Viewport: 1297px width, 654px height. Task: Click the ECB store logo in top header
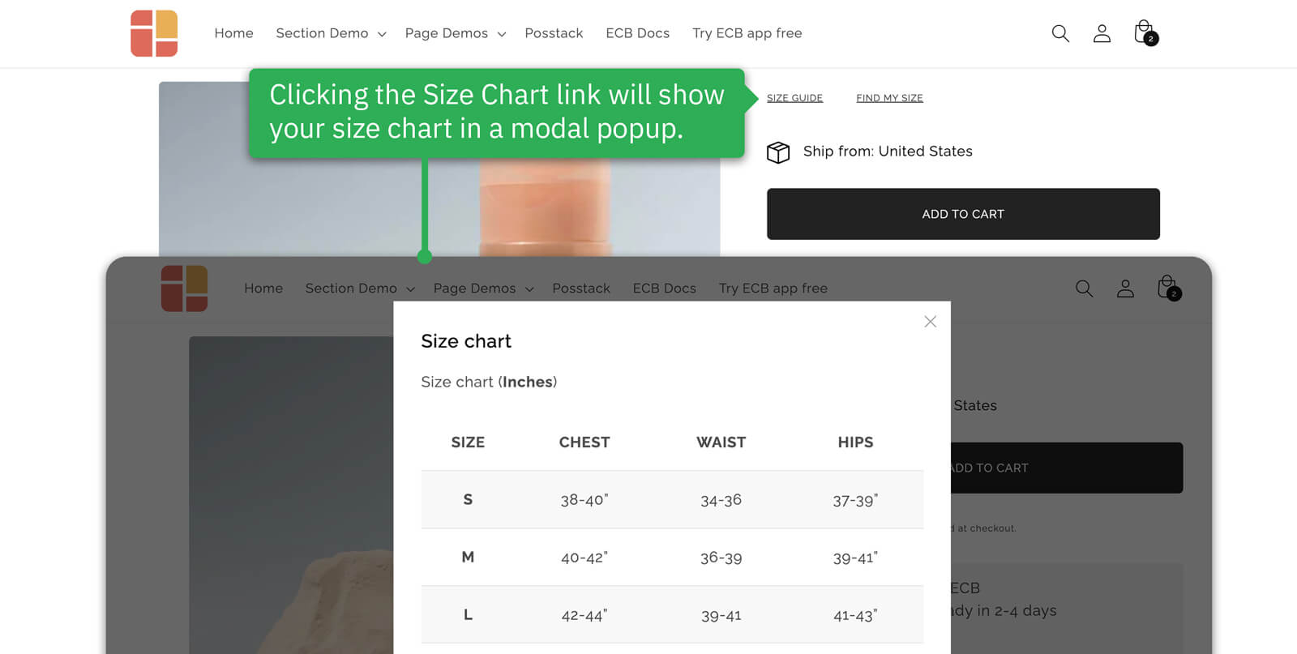(154, 33)
